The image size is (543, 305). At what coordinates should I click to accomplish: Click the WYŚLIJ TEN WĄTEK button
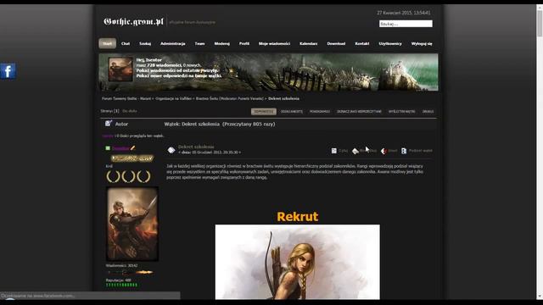point(401,111)
